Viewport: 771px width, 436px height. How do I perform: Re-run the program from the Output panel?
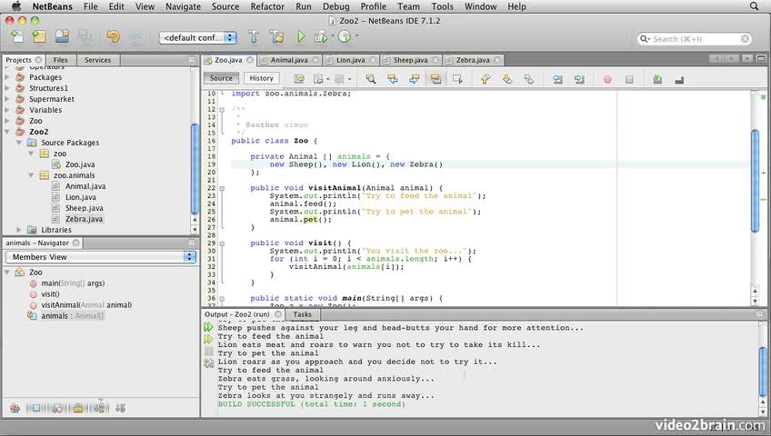click(209, 327)
